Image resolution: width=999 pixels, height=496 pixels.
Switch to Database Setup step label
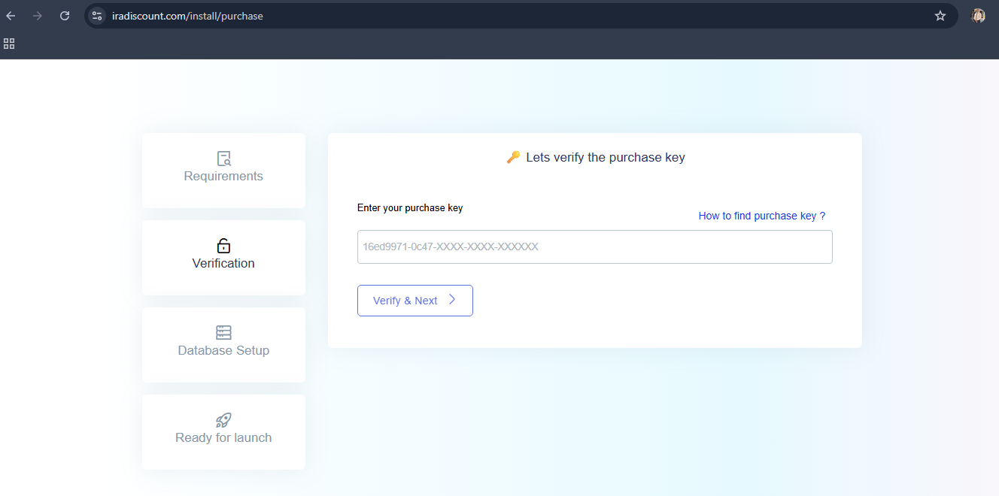(x=223, y=351)
